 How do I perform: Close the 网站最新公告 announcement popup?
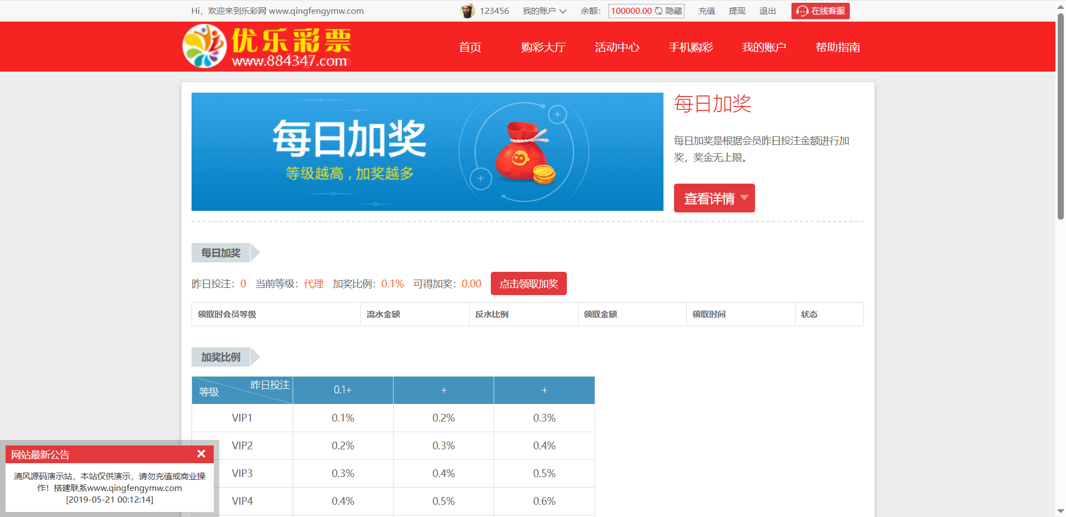click(x=201, y=454)
